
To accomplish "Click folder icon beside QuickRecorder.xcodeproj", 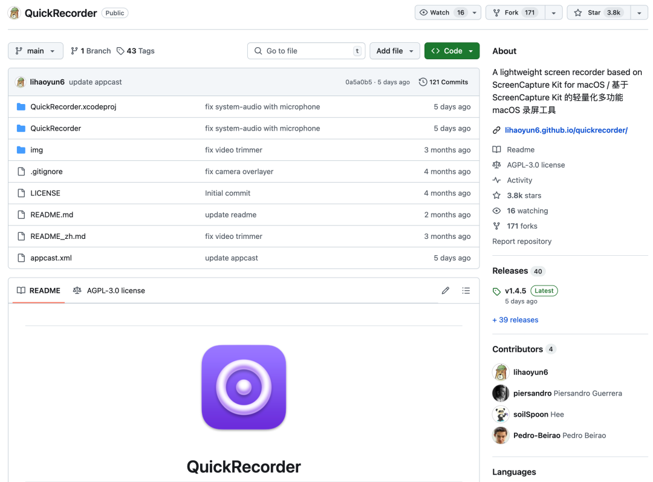I will pos(21,106).
